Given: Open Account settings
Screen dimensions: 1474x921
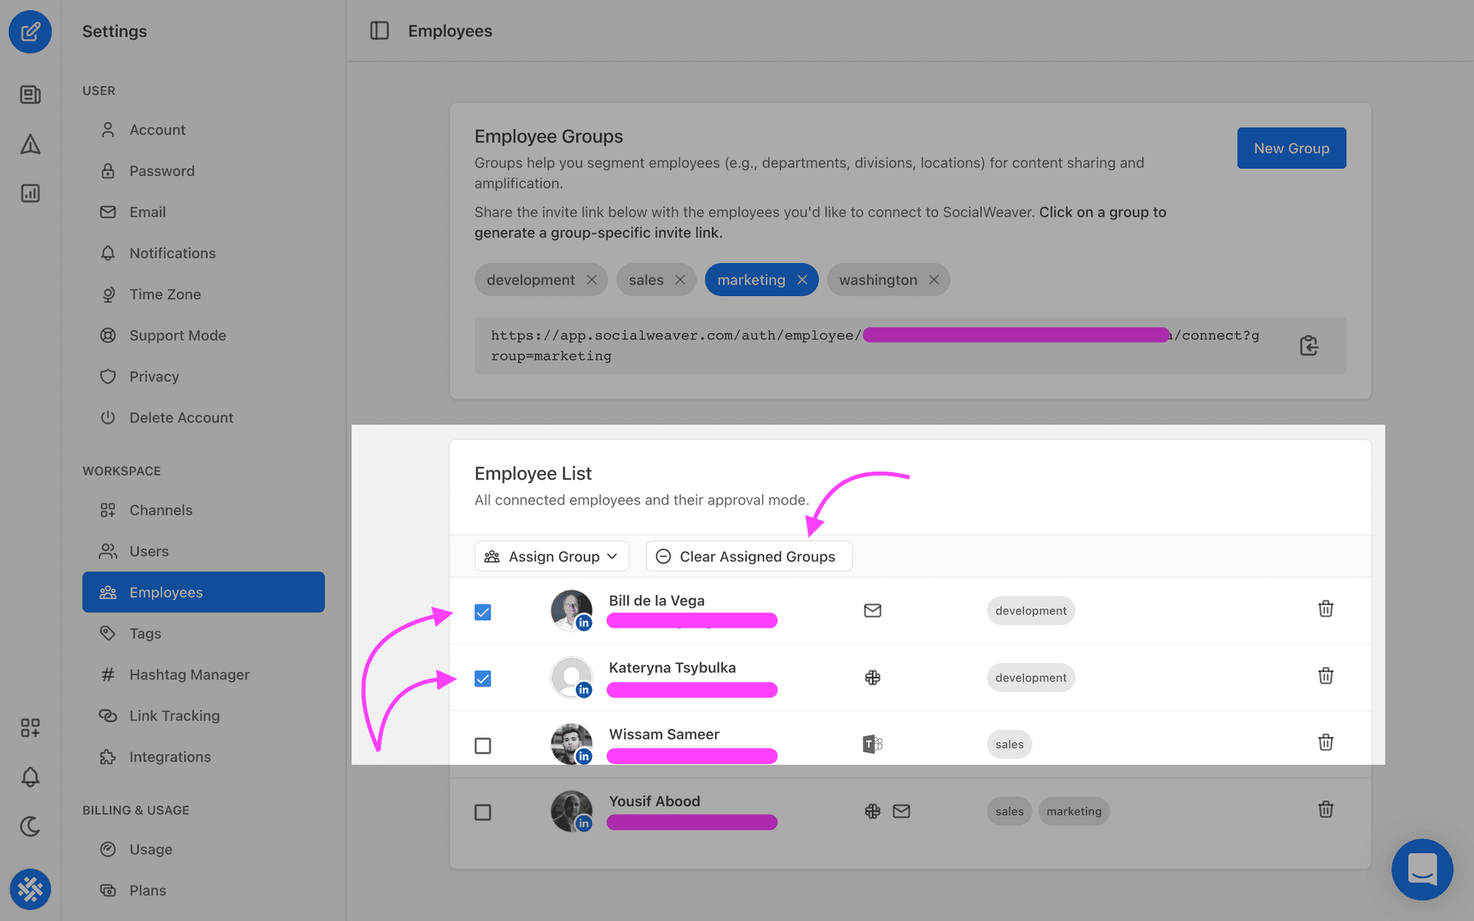Looking at the screenshot, I should 203,130.
